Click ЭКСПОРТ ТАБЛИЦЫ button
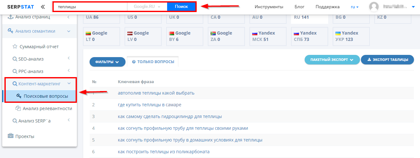Viewport: 420px width, 158px height. coord(387,60)
